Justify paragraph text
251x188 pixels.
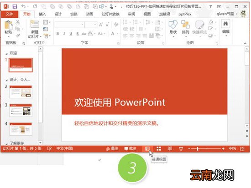click(x=145, y=36)
